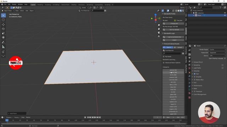The image size is (227, 127).
Task: Click the timeline playhead frame marker
Action: pos(7,120)
